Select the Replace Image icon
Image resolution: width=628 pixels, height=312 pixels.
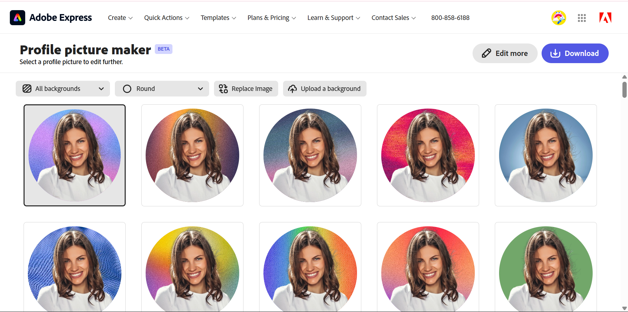pyautogui.click(x=223, y=89)
